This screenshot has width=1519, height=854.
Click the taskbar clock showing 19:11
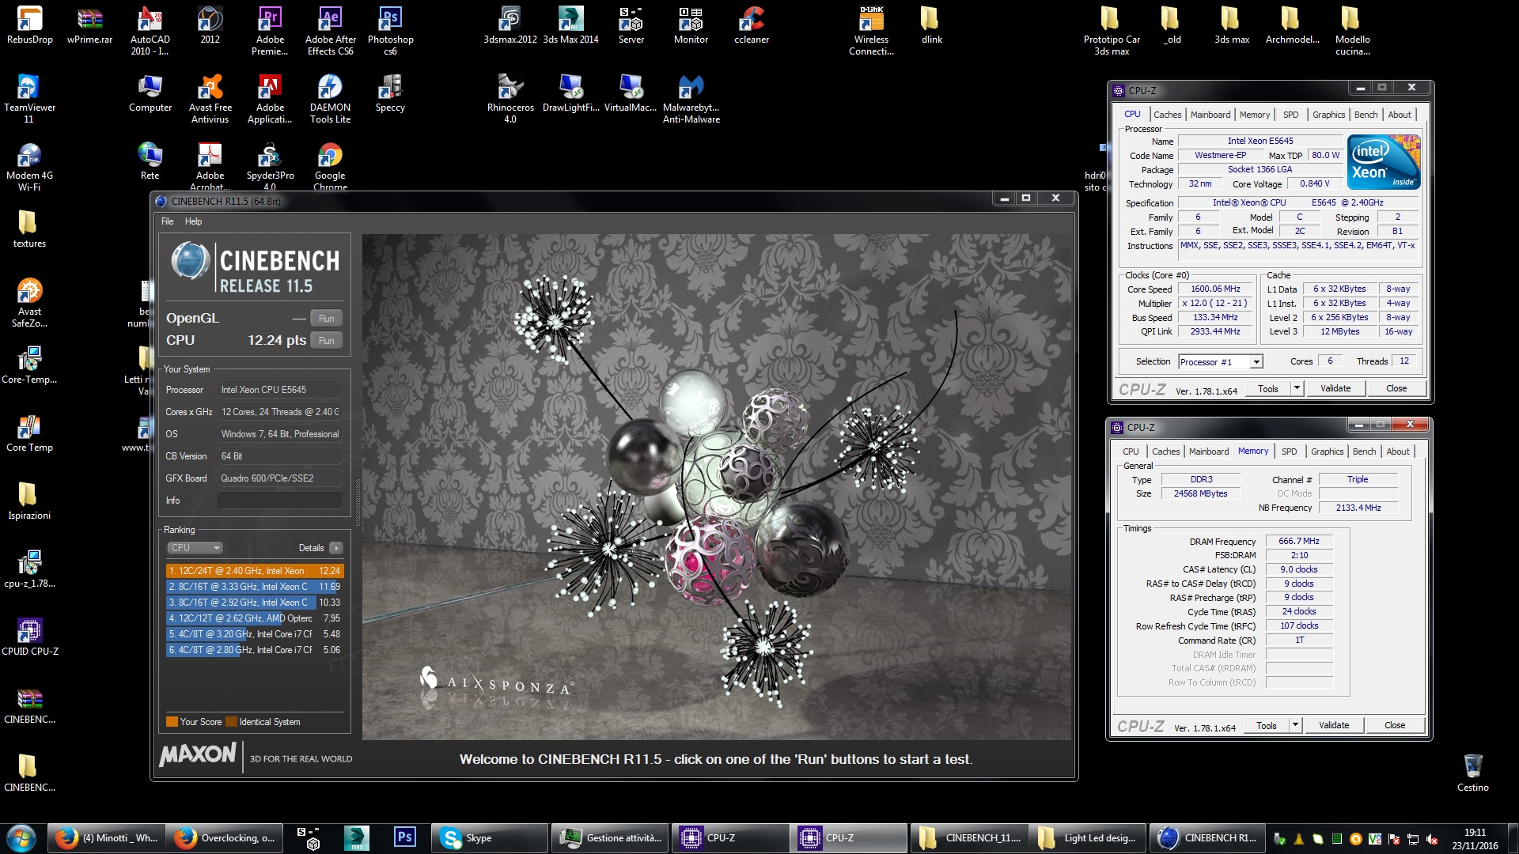coord(1475,838)
